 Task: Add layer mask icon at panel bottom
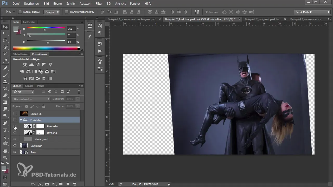click(x=47, y=184)
